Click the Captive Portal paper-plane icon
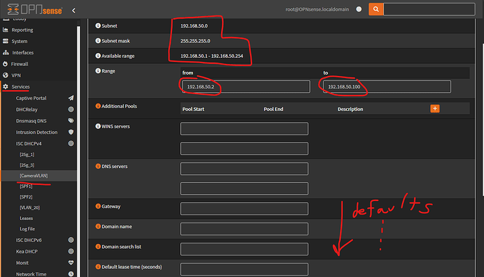Viewport: 484px width, 277px height. point(71,98)
